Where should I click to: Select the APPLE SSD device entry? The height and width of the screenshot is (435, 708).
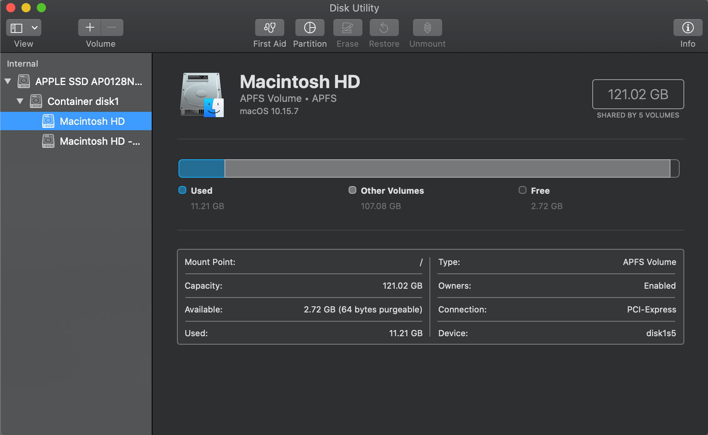click(89, 81)
